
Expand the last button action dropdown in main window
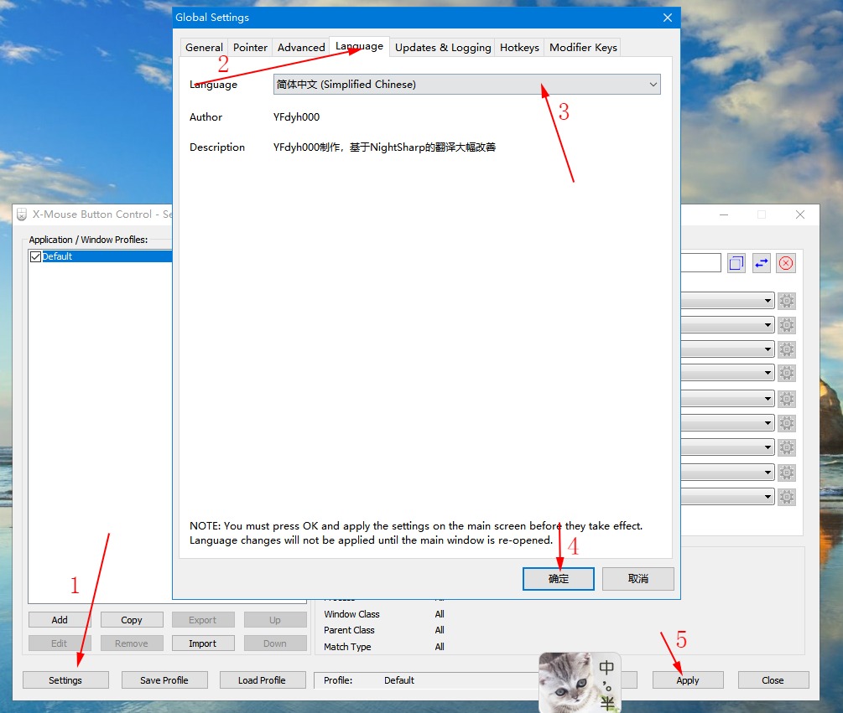point(727,497)
